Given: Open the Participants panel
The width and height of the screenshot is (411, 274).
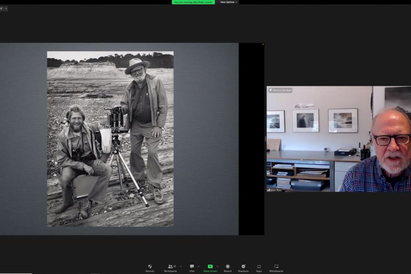Looking at the screenshot, I should pyautogui.click(x=170, y=267).
